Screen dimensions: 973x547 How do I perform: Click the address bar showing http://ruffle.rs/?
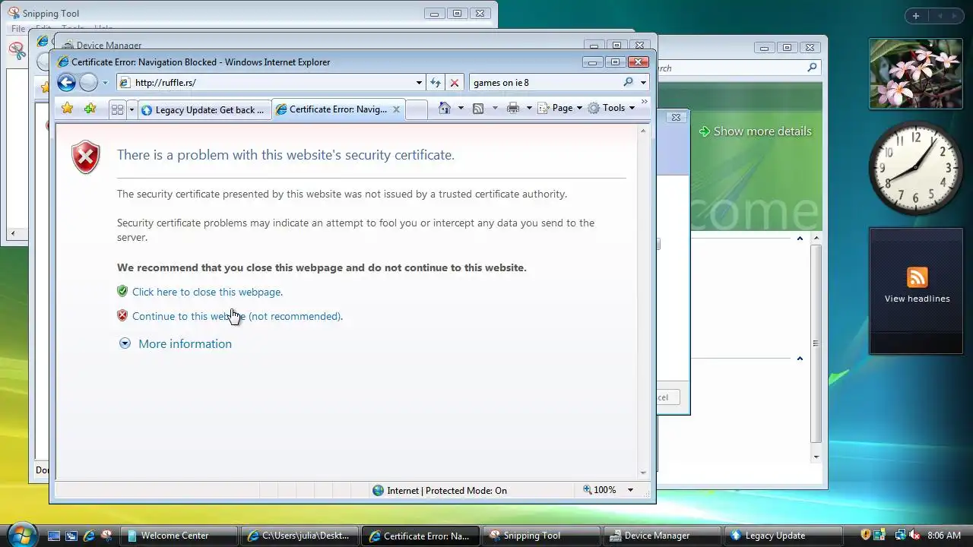tap(266, 82)
